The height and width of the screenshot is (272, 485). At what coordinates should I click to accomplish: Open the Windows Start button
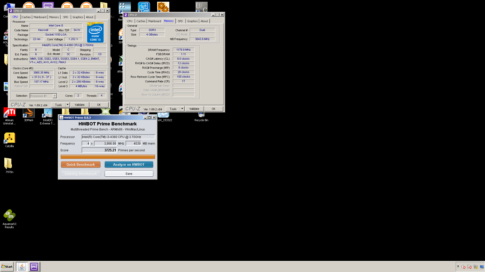point(7,266)
